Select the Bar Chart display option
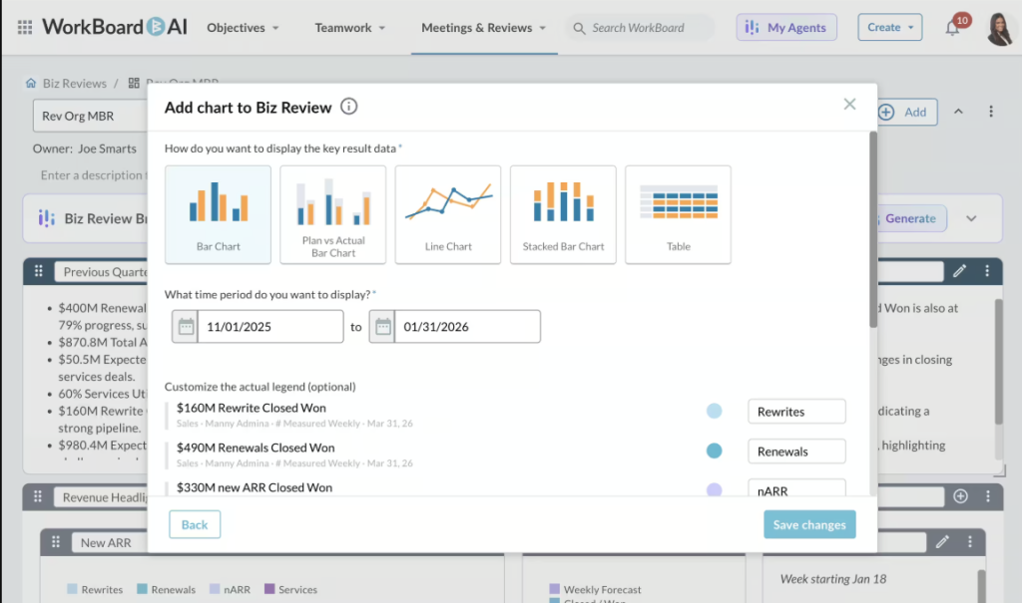This screenshot has height=603, width=1022. [x=218, y=214]
